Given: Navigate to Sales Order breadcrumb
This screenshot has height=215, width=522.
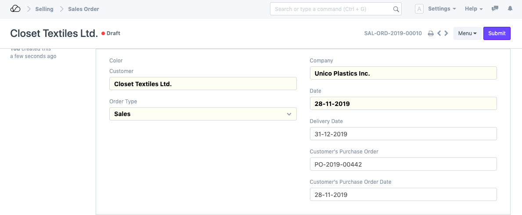Looking at the screenshot, I should (83, 9).
